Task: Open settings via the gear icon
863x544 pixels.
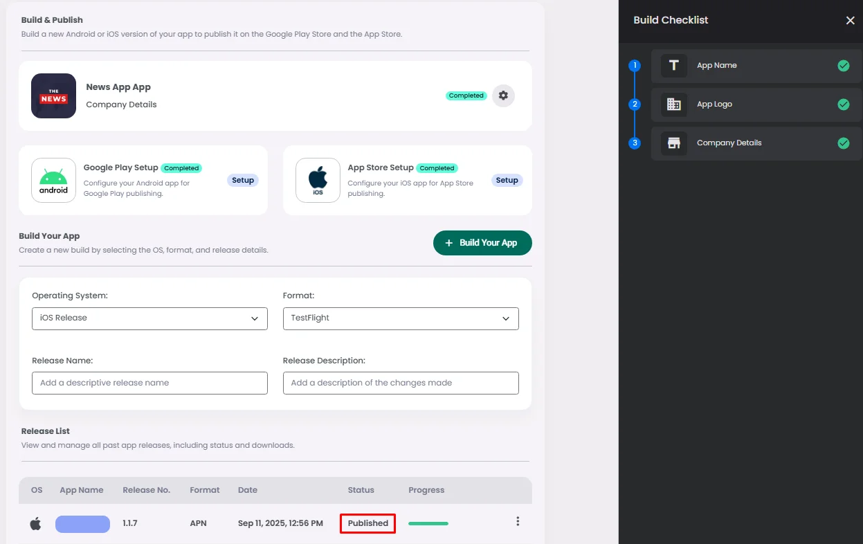Action: tap(503, 96)
